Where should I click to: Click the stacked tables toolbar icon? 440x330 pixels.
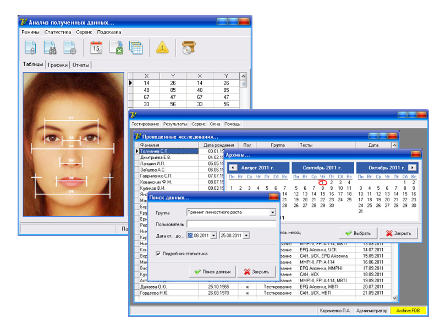click(x=135, y=48)
